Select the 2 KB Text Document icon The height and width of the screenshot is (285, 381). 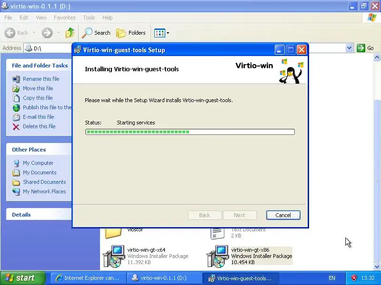[217, 234]
